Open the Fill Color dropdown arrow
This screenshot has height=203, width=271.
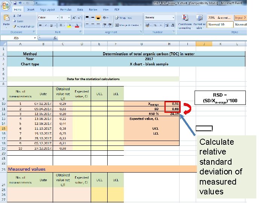[72, 26]
